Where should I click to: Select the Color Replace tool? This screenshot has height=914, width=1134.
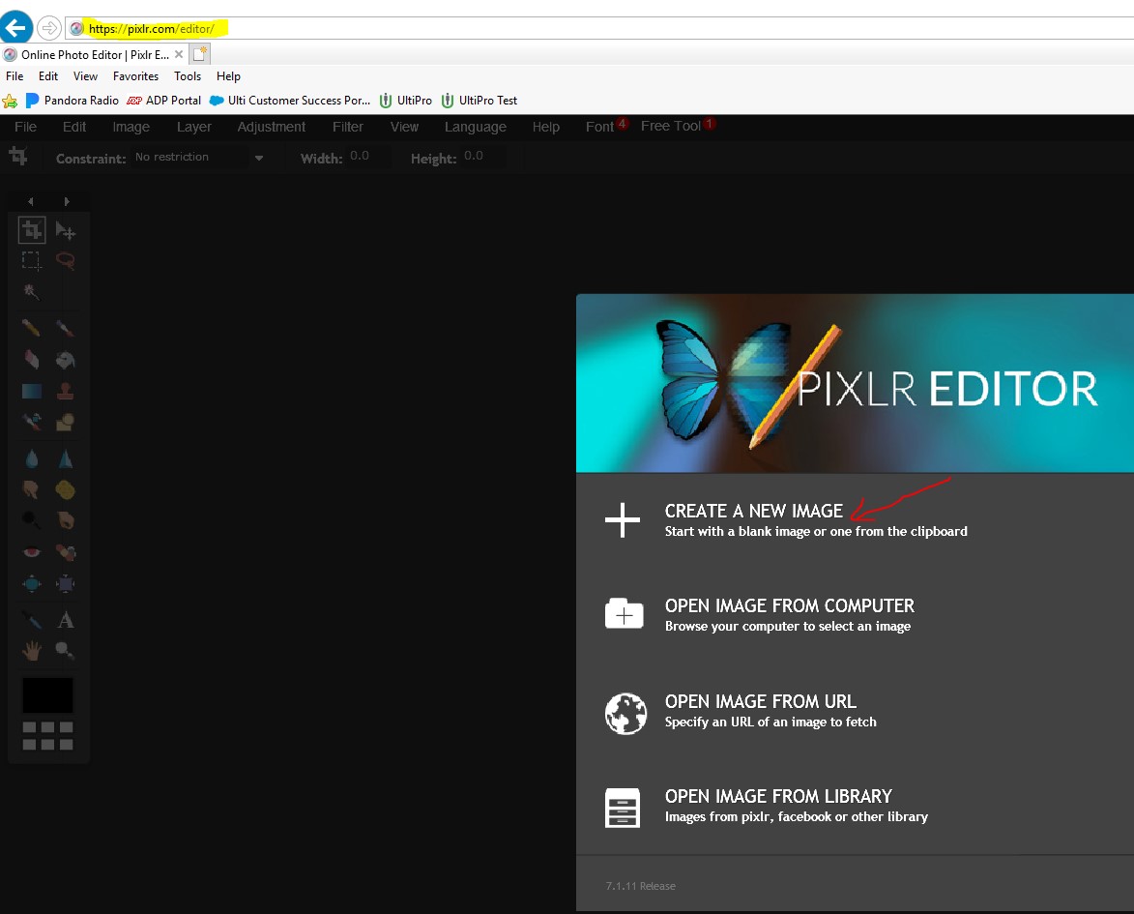click(x=31, y=421)
